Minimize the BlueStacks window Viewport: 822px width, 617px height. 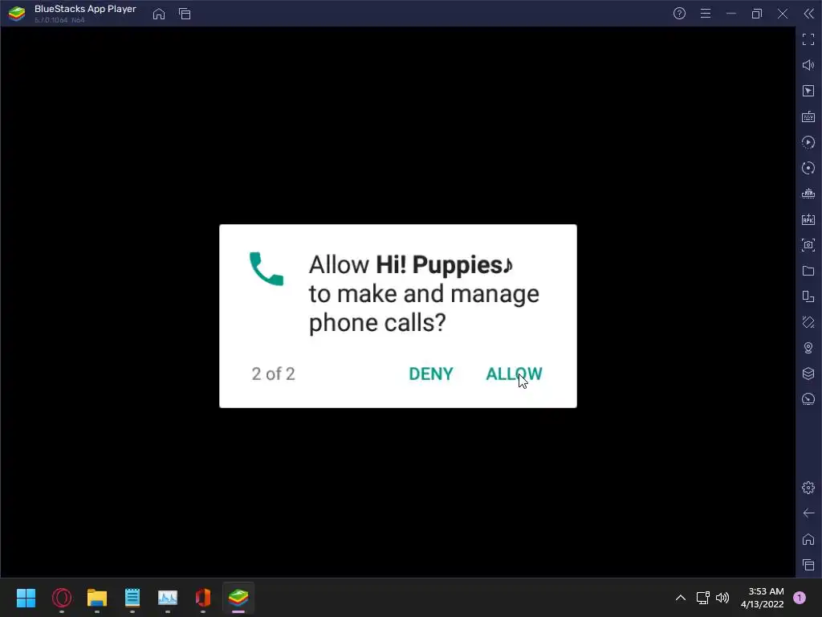(x=731, y=14)
